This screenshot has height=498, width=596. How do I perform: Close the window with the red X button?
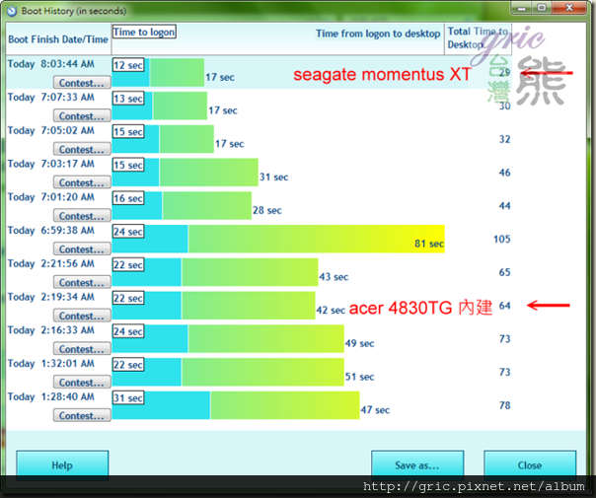569,8
